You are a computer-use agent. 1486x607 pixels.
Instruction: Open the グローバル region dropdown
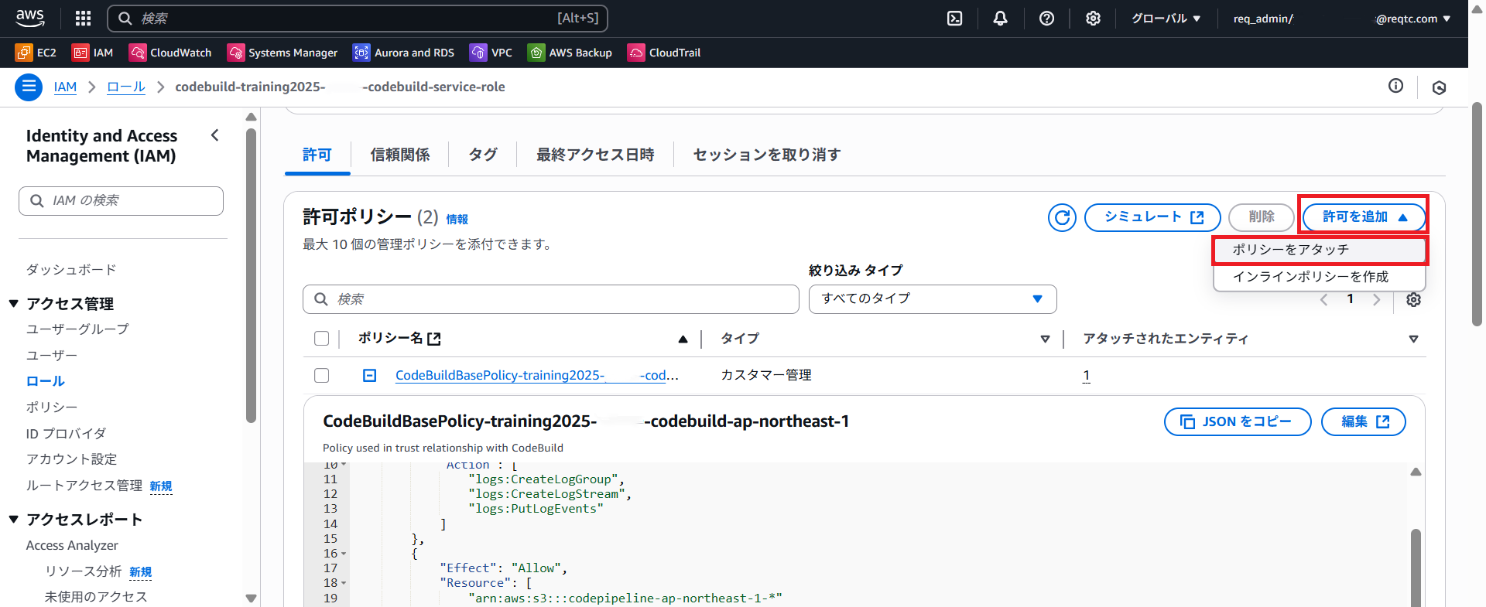point(1166,19)
